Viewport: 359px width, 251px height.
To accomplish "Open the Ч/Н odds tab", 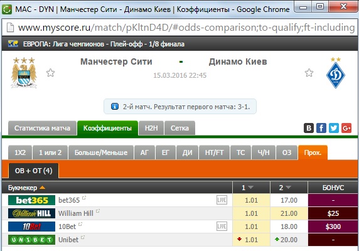I will pos(264,152).
